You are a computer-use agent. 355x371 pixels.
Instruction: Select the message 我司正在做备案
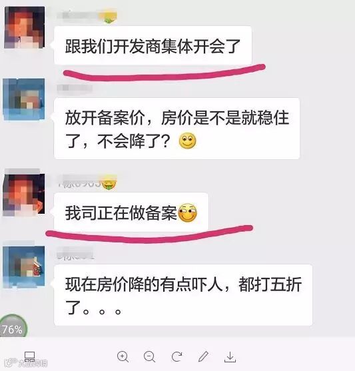[131, 212]
